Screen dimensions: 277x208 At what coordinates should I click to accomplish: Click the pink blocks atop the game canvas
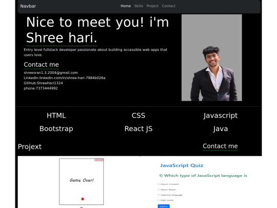(x=99, y=160)
